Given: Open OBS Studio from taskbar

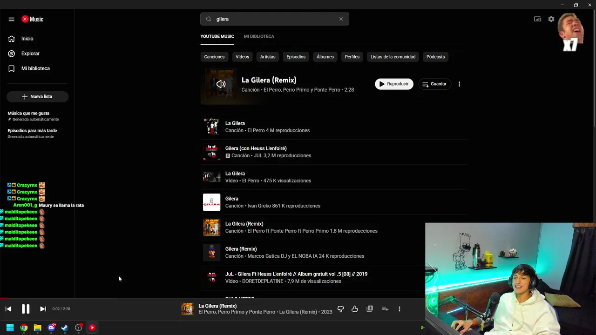Looking at the screenshot, I should [x=78, y=328].
